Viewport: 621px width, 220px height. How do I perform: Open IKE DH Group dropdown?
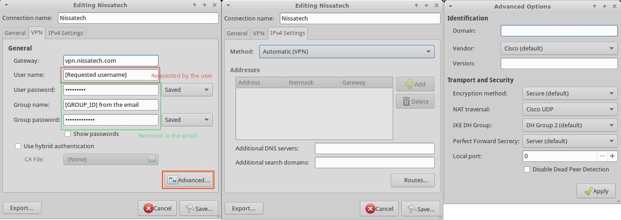click(570, 125)
